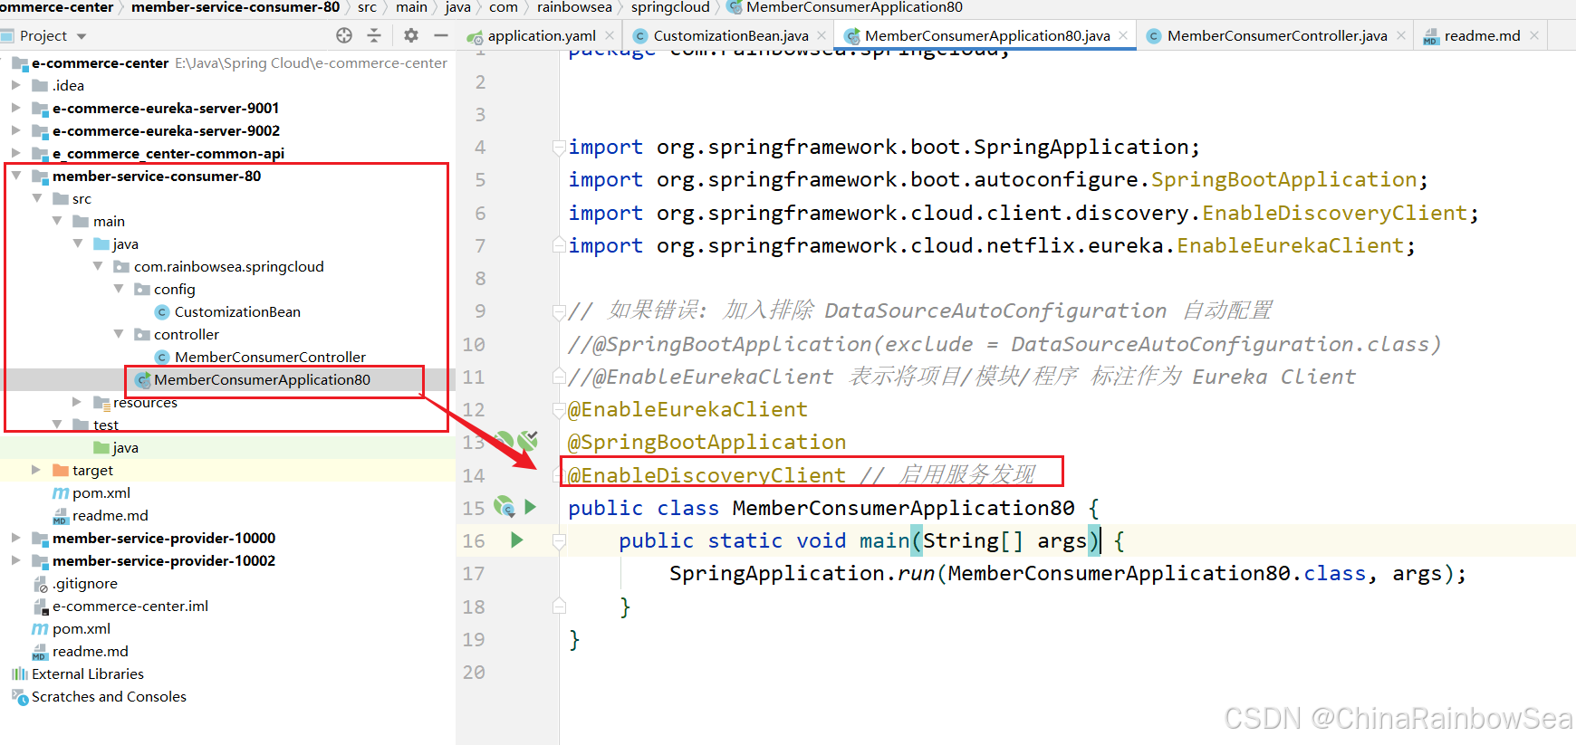Viewport: 1576px width, 745px height.
Task: Select e-commerce-center.iml file
Action: click(130, 606)
